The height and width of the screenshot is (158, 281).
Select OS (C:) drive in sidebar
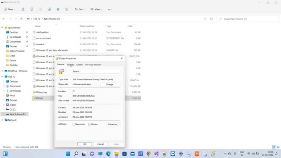click(13, 109)
